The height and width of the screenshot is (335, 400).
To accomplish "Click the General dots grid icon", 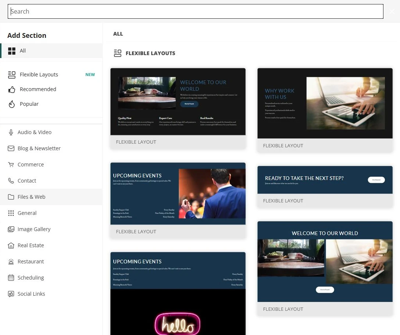I will pyautogui.click(x=11, y=213).
